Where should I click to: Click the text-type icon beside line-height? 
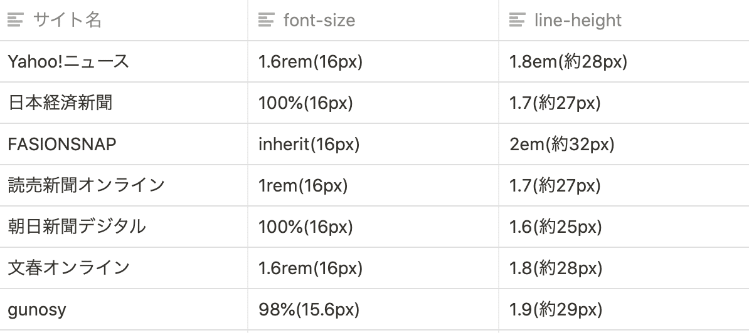tap(518, 21)
